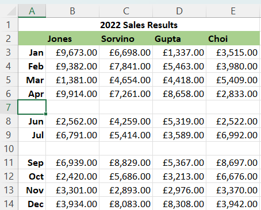Select column C header
261x210 pixels.
tap(126, 11)
